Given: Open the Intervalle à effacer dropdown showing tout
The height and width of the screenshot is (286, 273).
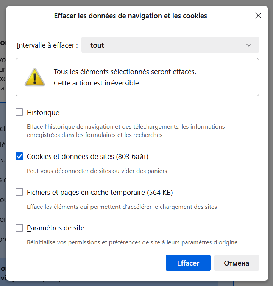Looking at the screenshot, I should tap(170, 45).
